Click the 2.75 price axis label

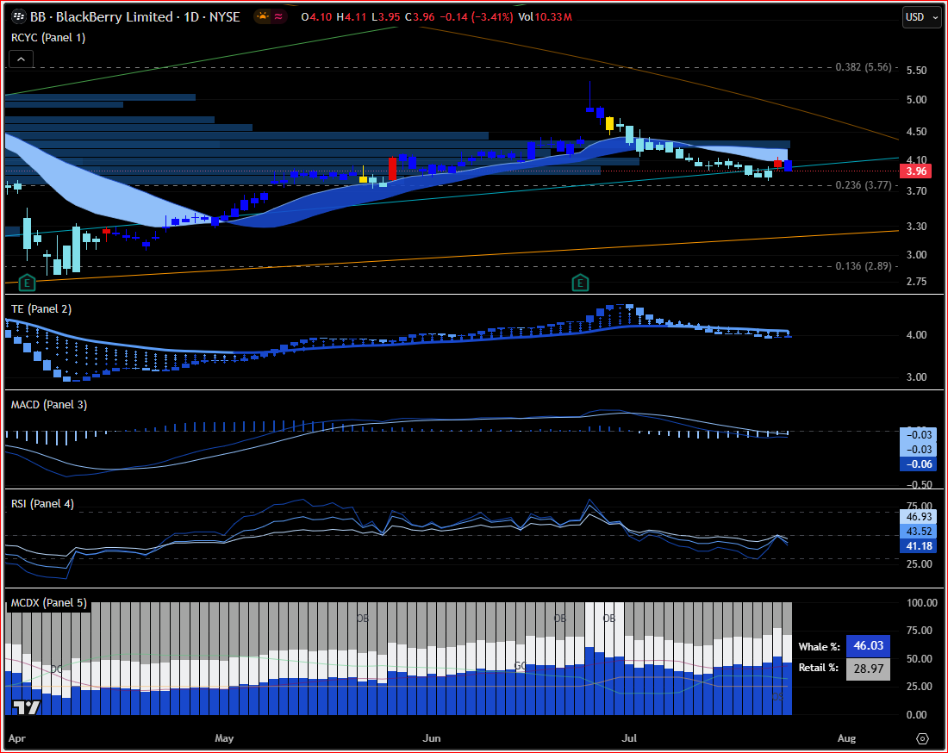coord(917,281)
